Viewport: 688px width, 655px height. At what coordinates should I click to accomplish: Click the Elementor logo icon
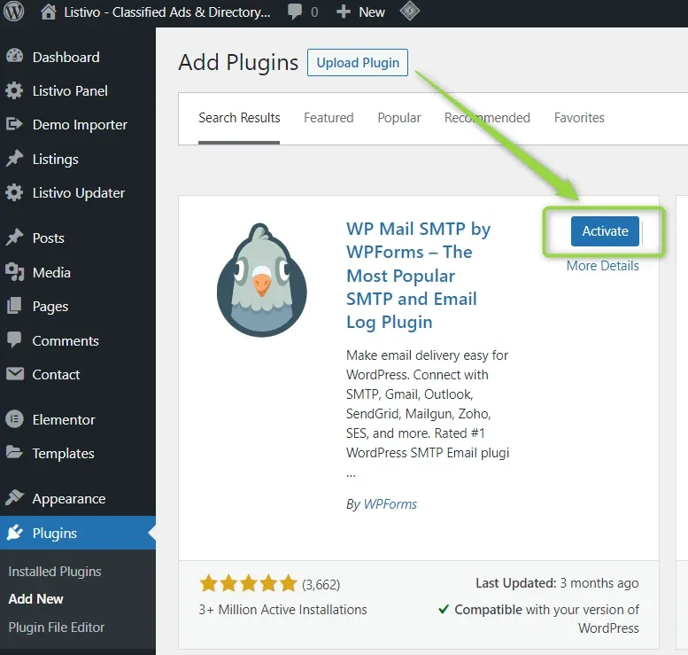click(x=14, y=419)
